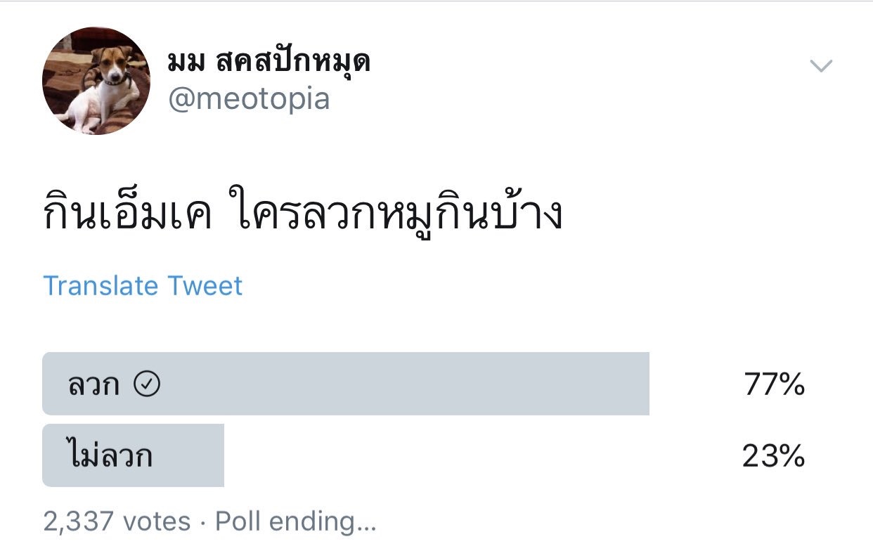This screenshot has height=558, width=873.
Task: Click the "Poll ending..." status text
Action: pos(296,521)
